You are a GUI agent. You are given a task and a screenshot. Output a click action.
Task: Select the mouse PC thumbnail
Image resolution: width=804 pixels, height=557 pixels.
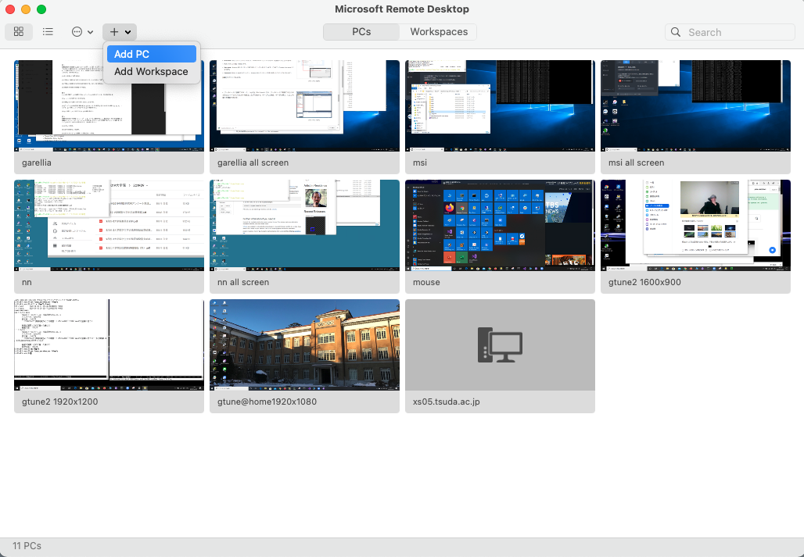pyautogui.click(x=500, y=226)
